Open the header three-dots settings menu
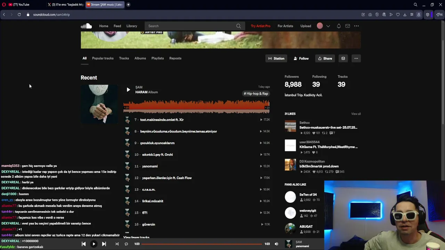 click(x=356, y=26)
